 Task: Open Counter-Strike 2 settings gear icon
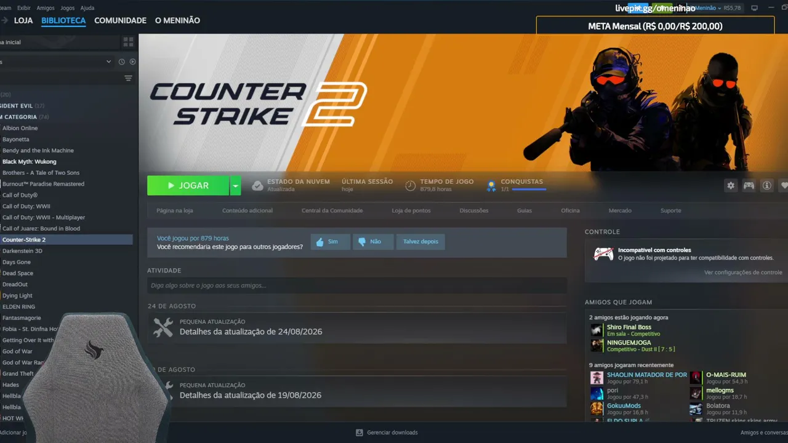click(x=731, y=185)
